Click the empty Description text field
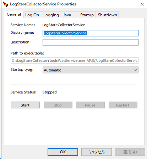Screen dimensions: 147x159 (x=90, y=42)
